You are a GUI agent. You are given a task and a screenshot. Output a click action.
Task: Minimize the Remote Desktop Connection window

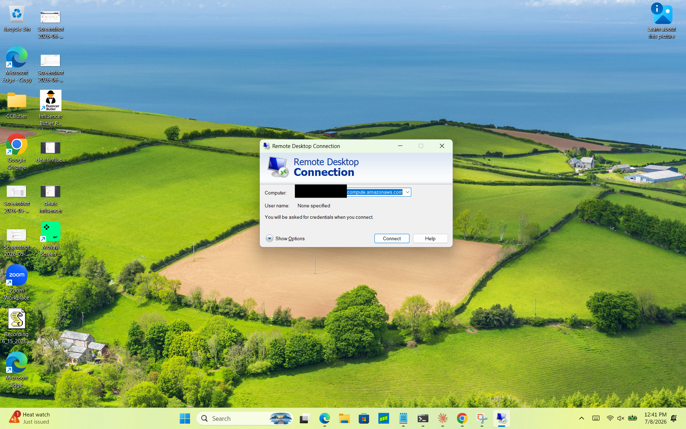coord(400,146)
